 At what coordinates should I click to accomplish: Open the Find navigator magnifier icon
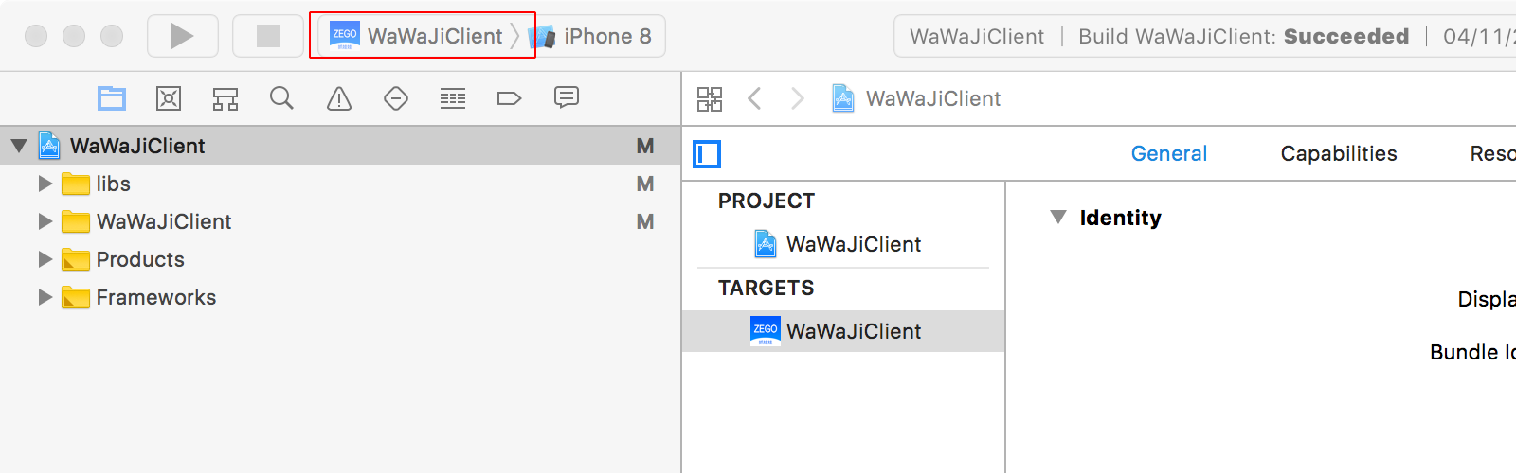tap(281, 98)
